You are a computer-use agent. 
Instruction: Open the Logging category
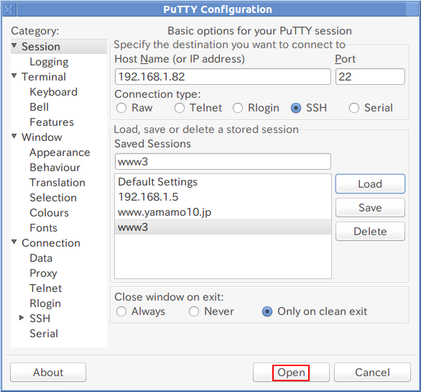click(49, 62)
